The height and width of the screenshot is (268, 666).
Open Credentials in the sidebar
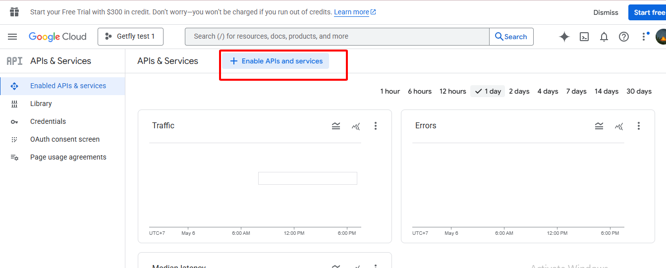click(48, 121)
